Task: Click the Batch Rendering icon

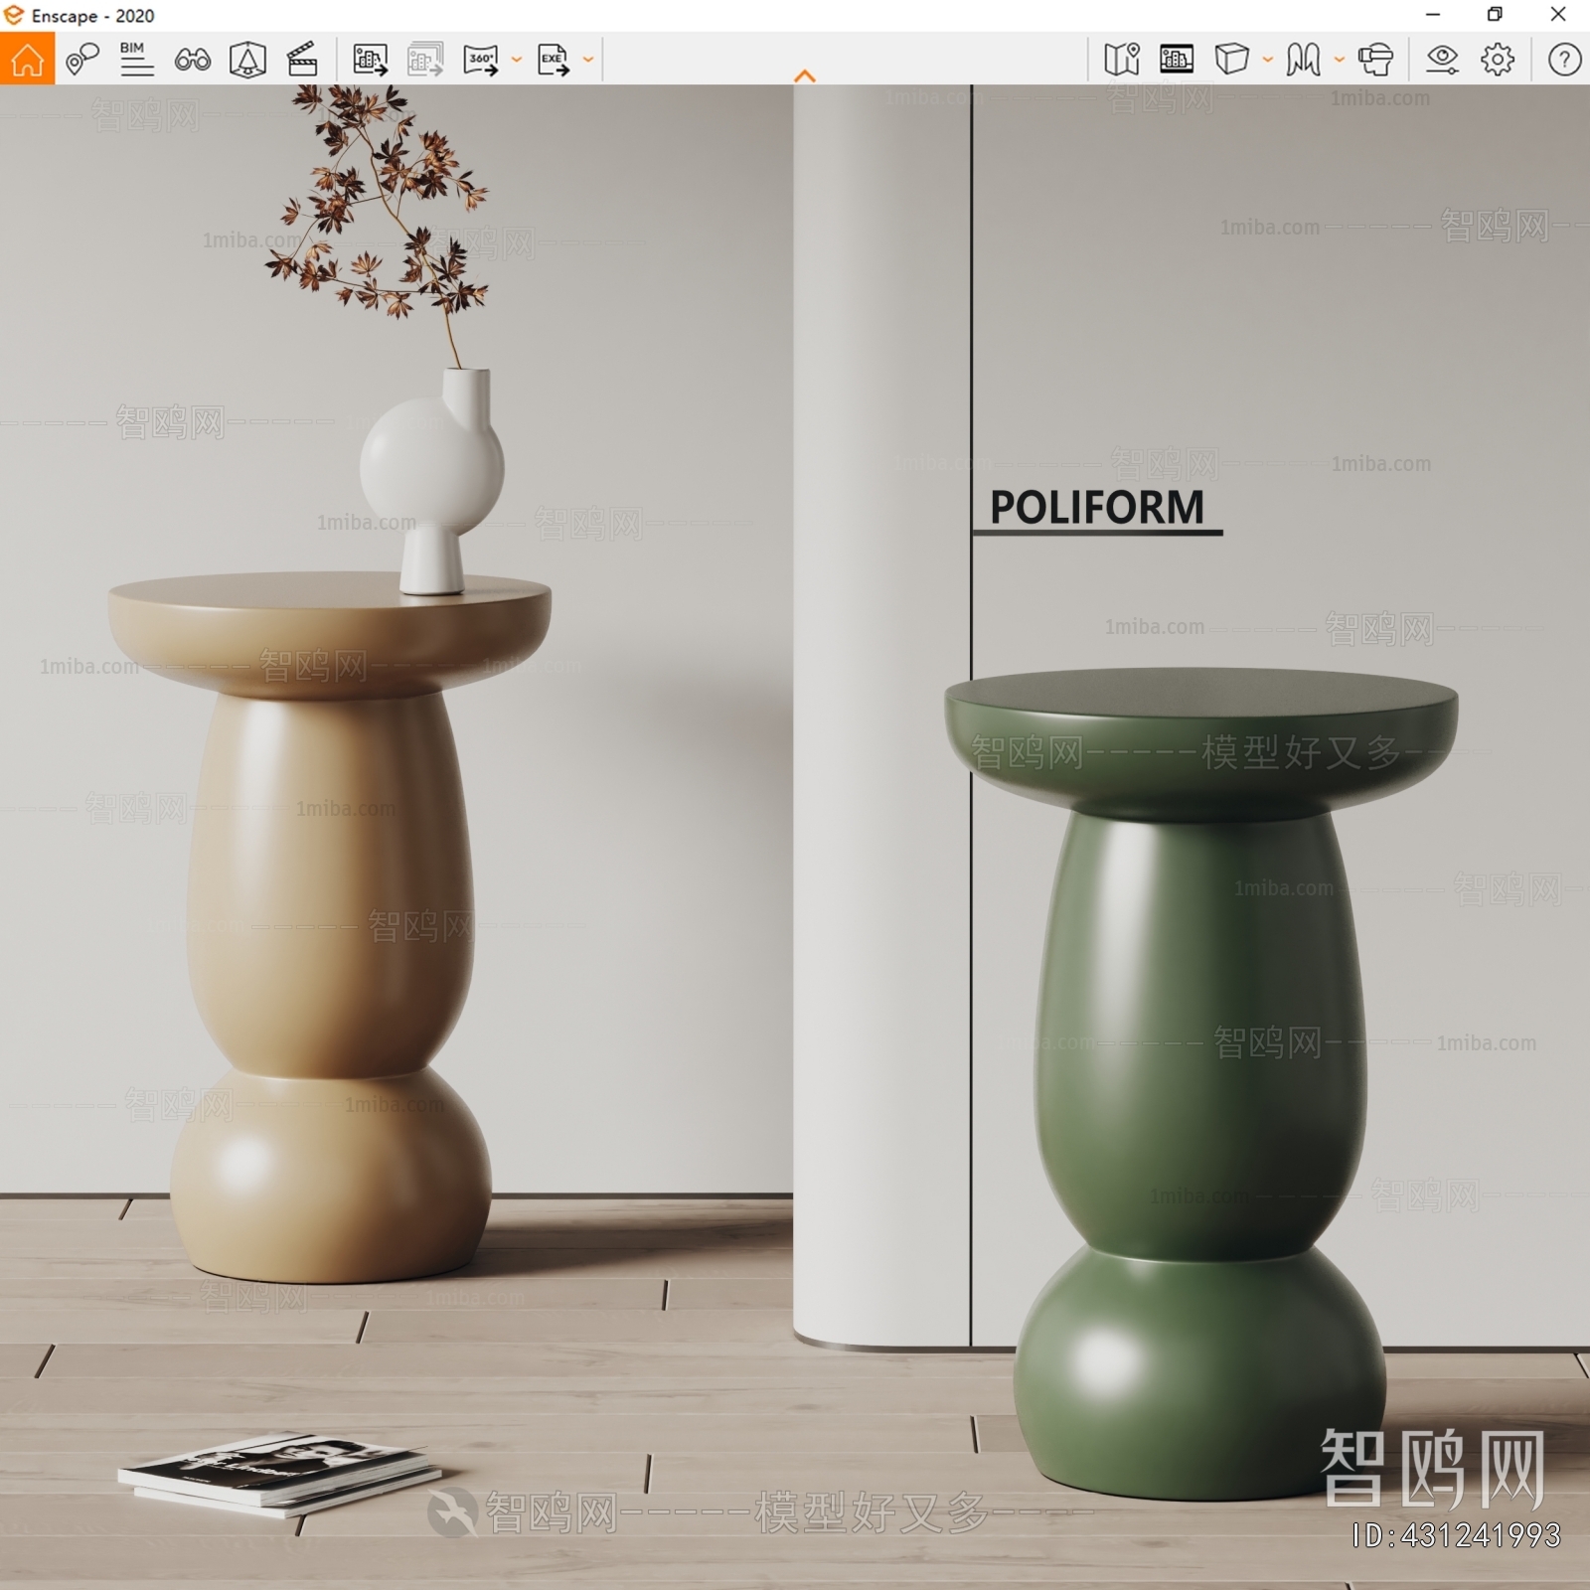Action: click(425, 60)
